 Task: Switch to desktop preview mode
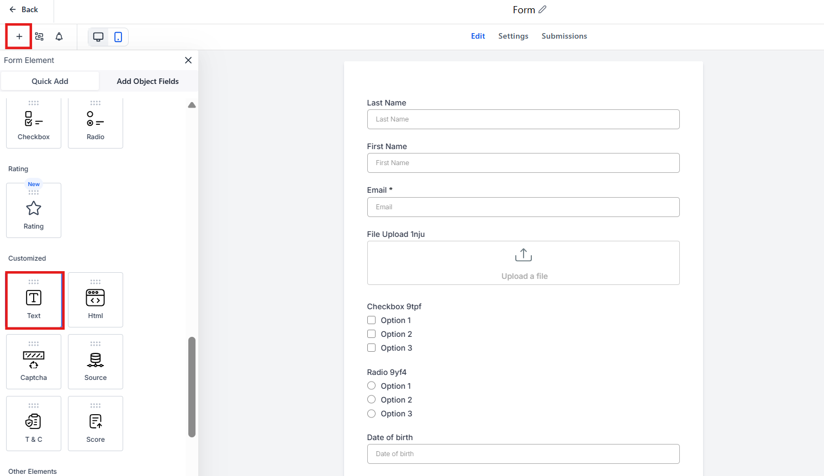click(98, 37)
